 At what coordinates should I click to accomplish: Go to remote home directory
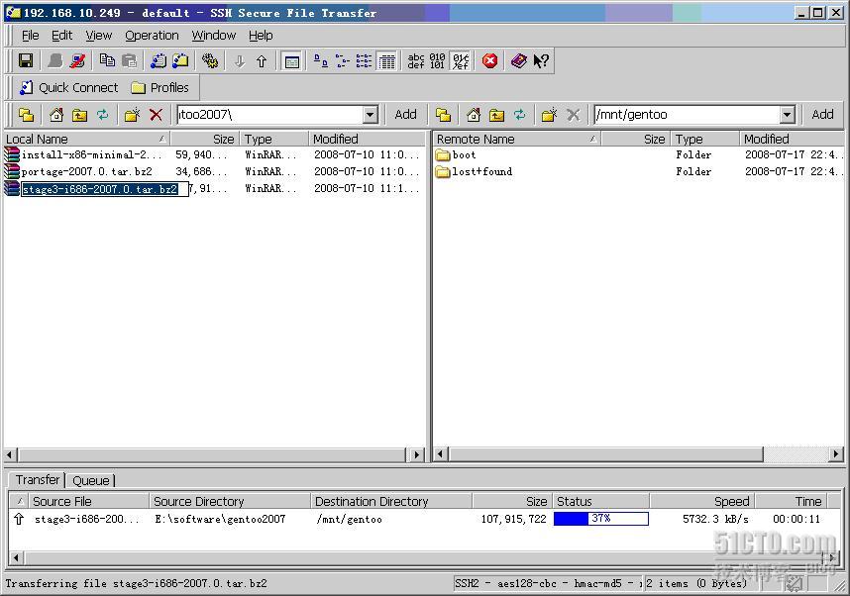coord(474,115)
